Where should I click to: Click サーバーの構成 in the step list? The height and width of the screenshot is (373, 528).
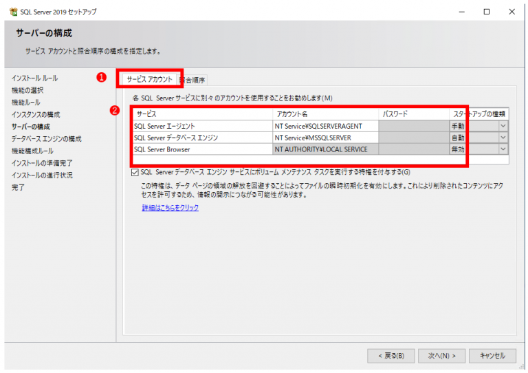[x=31, y=127]
